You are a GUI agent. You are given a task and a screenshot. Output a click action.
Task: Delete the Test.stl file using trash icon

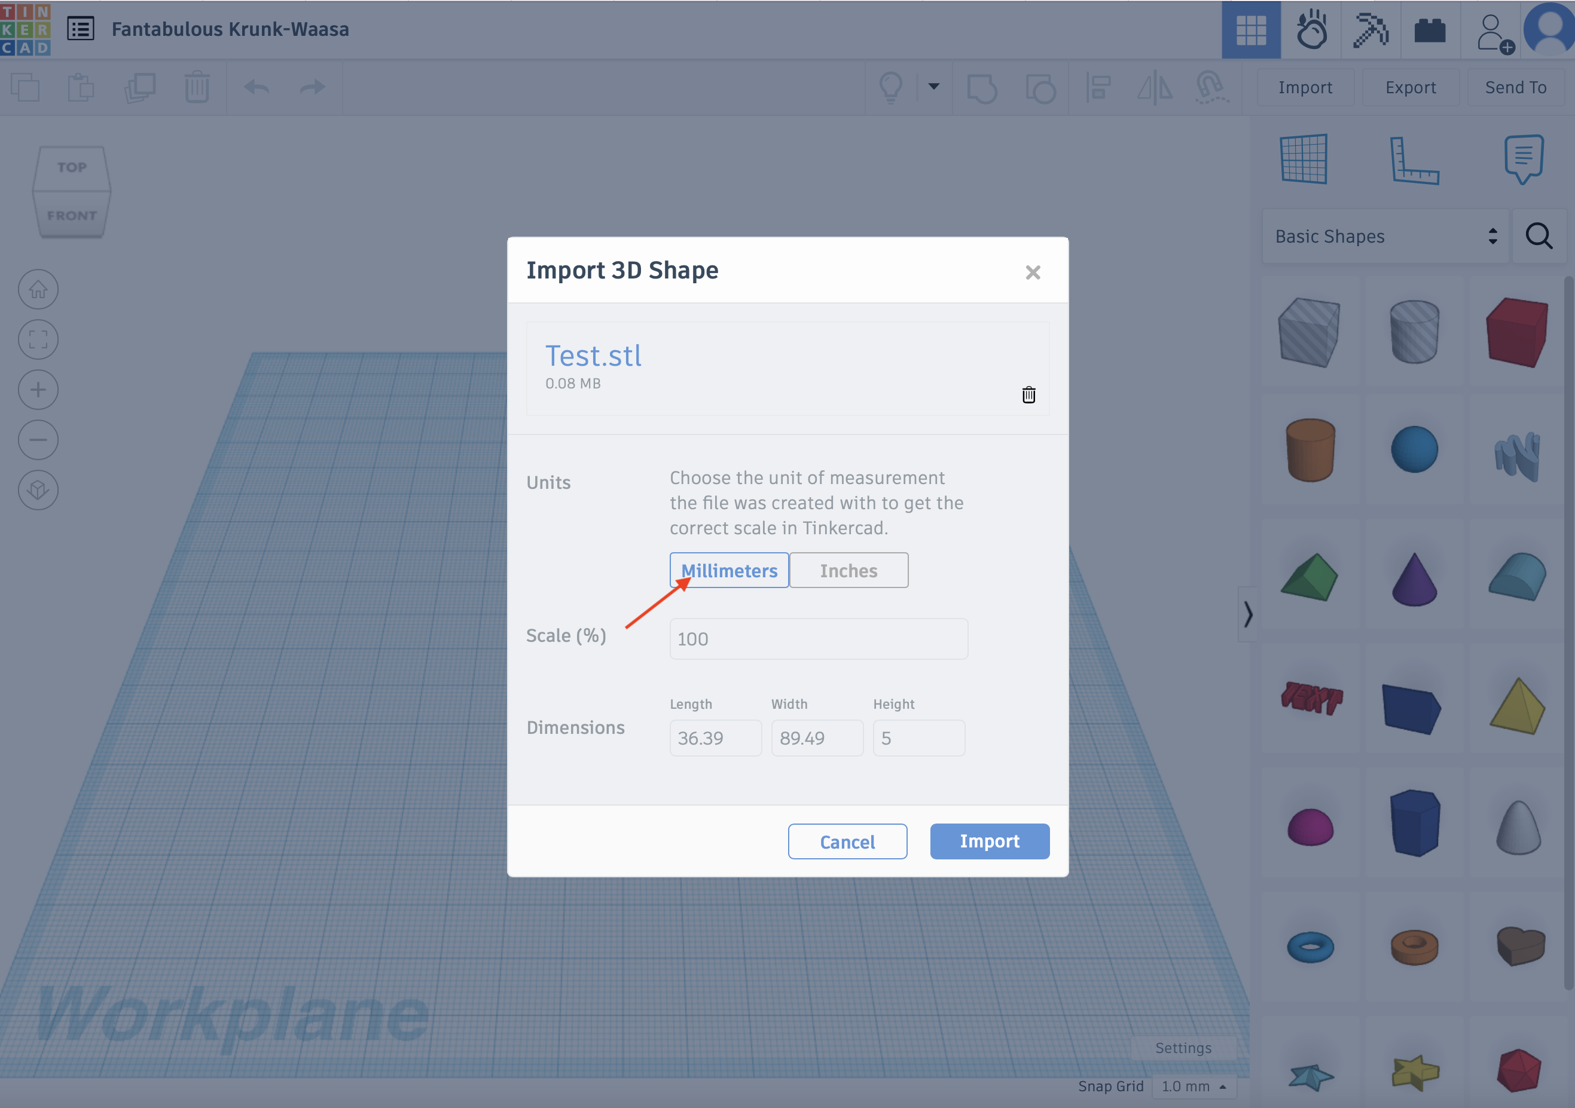[x=1028, y=395]
